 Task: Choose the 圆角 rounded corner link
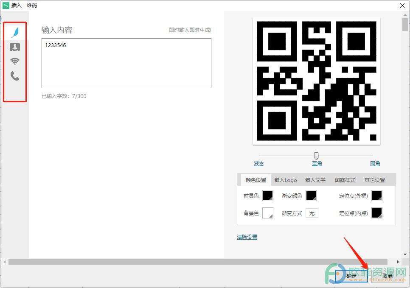375,164
